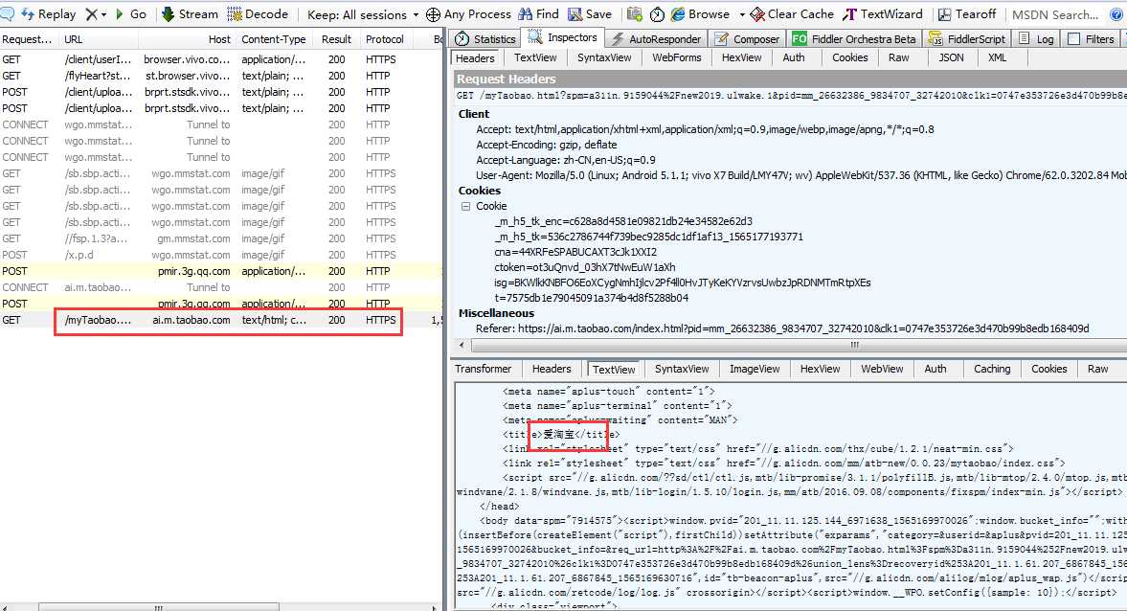Click the Request method column header
The image size is (1127, 611).
pyautogui.click(x=28, y=39)
